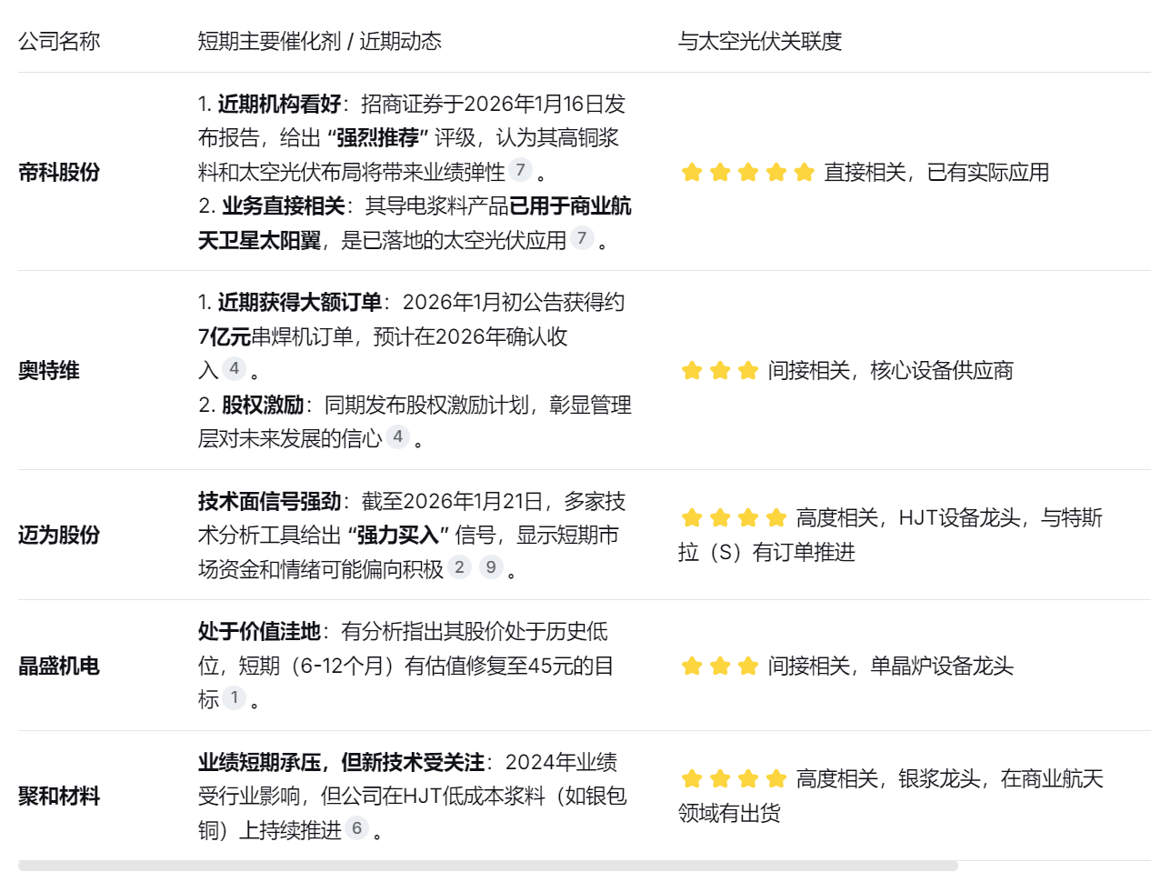Click the 与太空光伏关联度 column header
Screen dimensions: 1151x872
(759, 41)
